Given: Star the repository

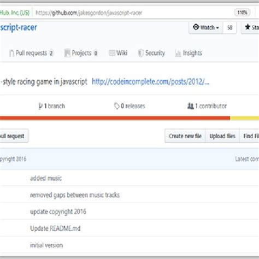Looking at the screenshot, I should tap(251, 27).
